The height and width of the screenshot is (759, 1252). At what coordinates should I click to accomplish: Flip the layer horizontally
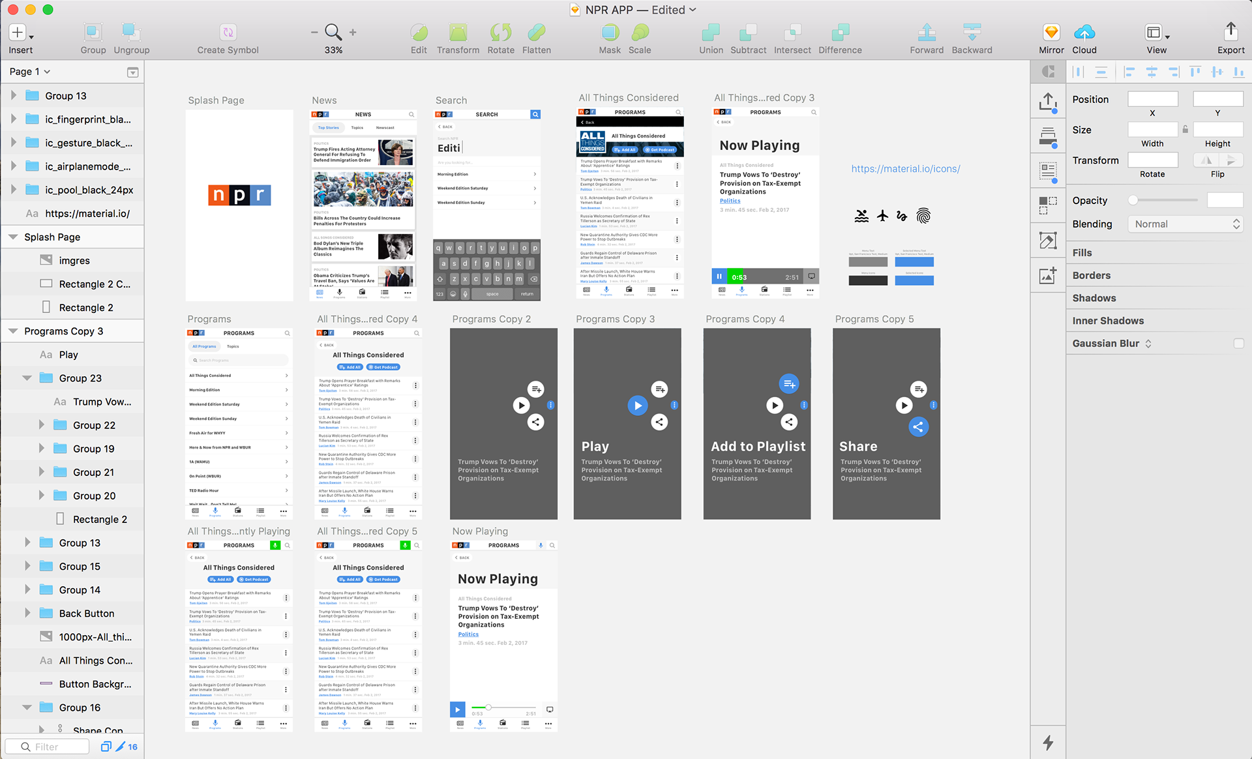1206,160
